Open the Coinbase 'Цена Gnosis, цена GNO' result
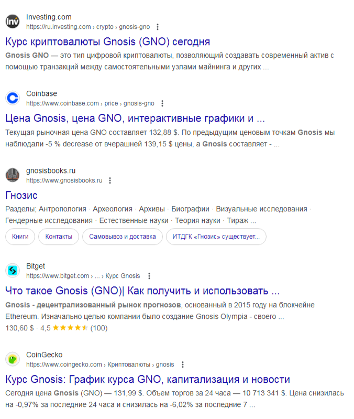 click(x=135, y=118)
